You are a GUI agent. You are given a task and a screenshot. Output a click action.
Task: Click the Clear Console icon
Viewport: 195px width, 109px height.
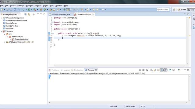[x=151, y=70]
